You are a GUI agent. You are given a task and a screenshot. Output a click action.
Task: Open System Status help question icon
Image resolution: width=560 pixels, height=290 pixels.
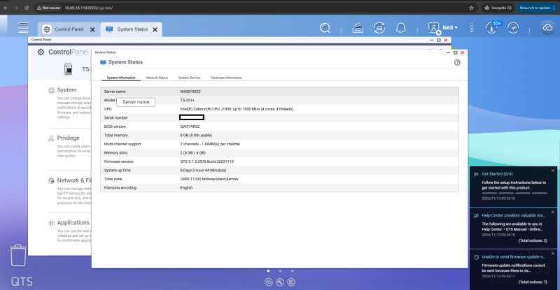click(x=457, y=62)
